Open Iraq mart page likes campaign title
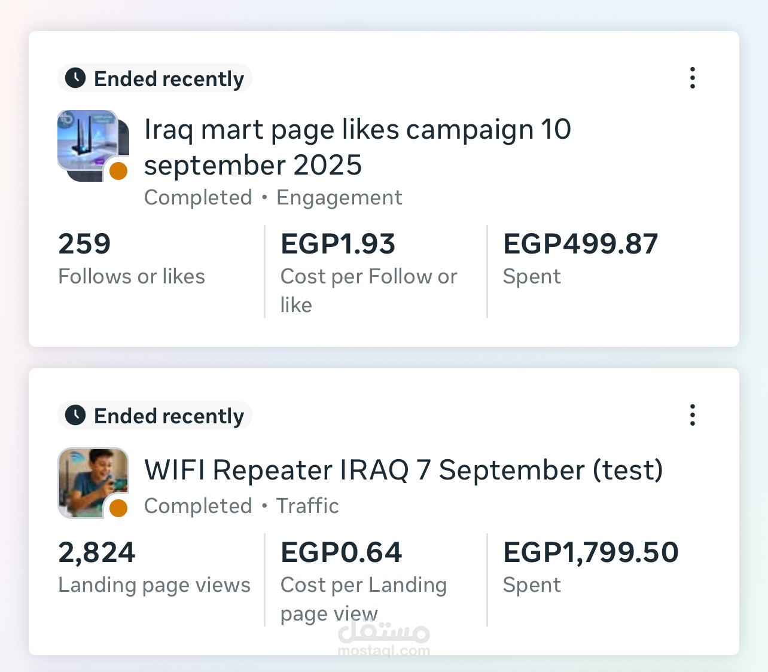Screen dimensions: 768x672 pyautogui.click(x=357, y=147)
